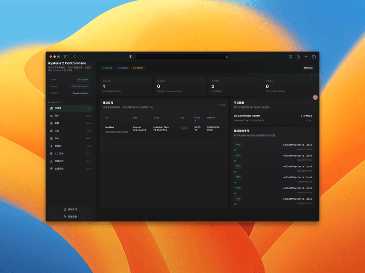Click the 'No Limit' user name
The width and height of the screenshot is (365, 273).
110,127
